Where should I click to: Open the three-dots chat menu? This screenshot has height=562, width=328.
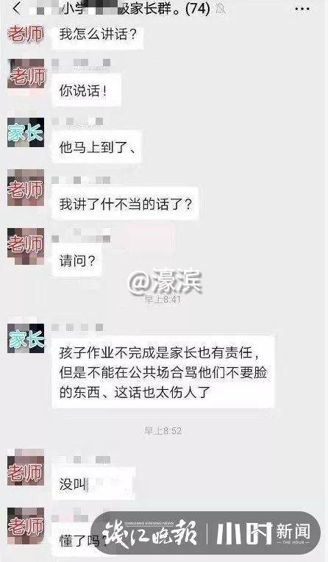click(x=302, y=10)
